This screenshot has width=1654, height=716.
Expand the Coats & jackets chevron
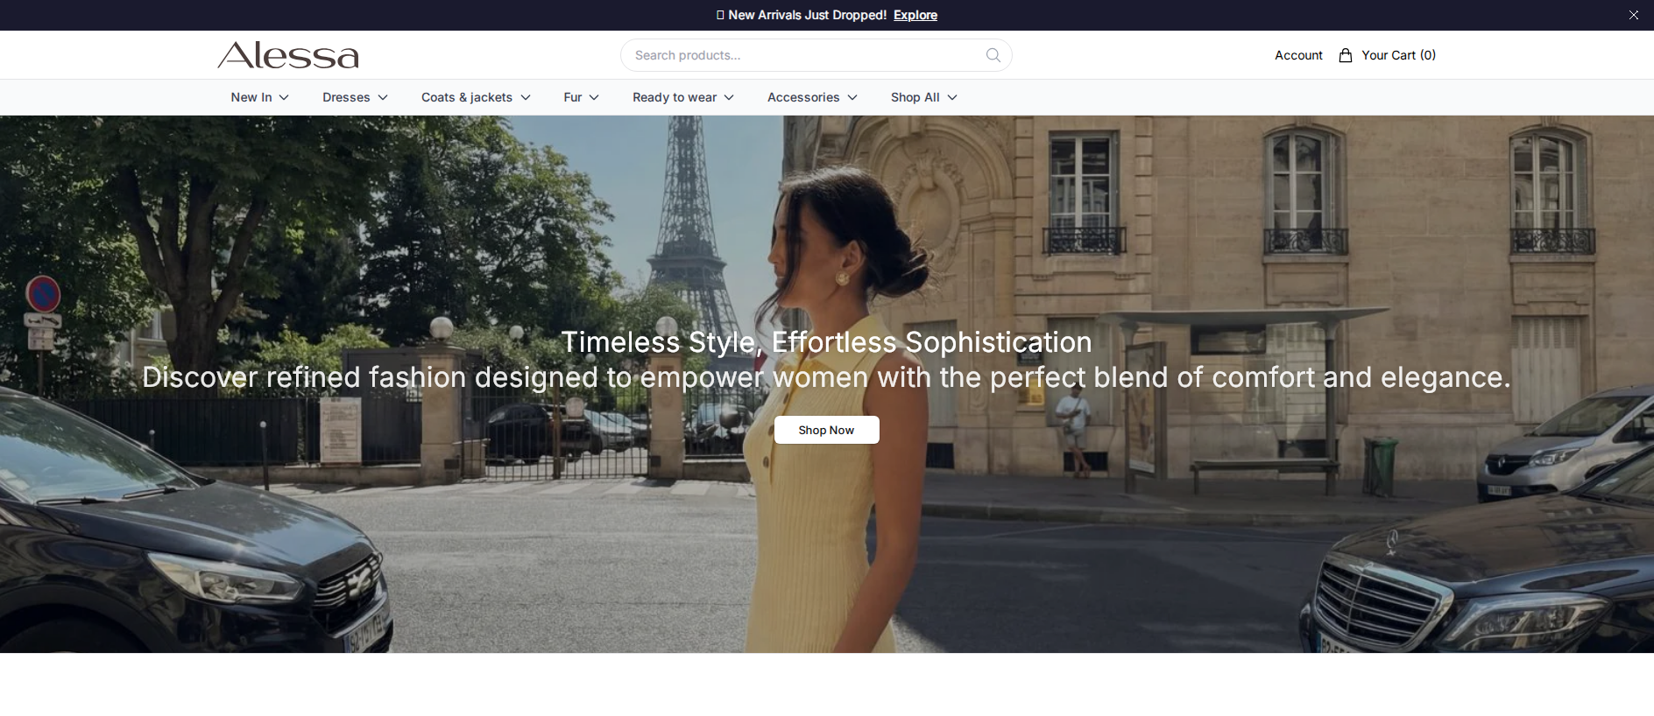526,97
